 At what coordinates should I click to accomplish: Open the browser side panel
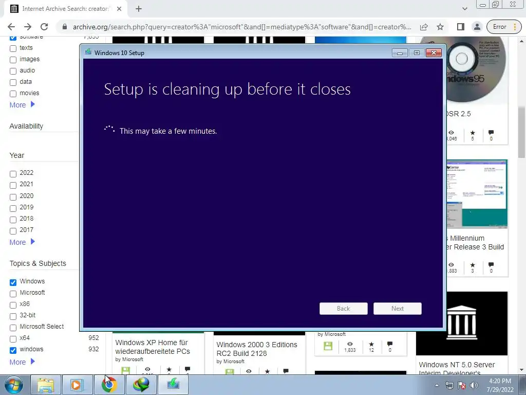click(461, 27)
